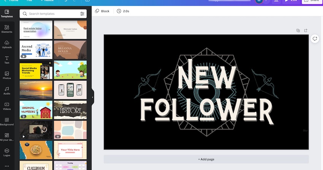The width and height of the screenshot is (323, 170).
Task: Open the template search filters
Action: tap(82, 14)
